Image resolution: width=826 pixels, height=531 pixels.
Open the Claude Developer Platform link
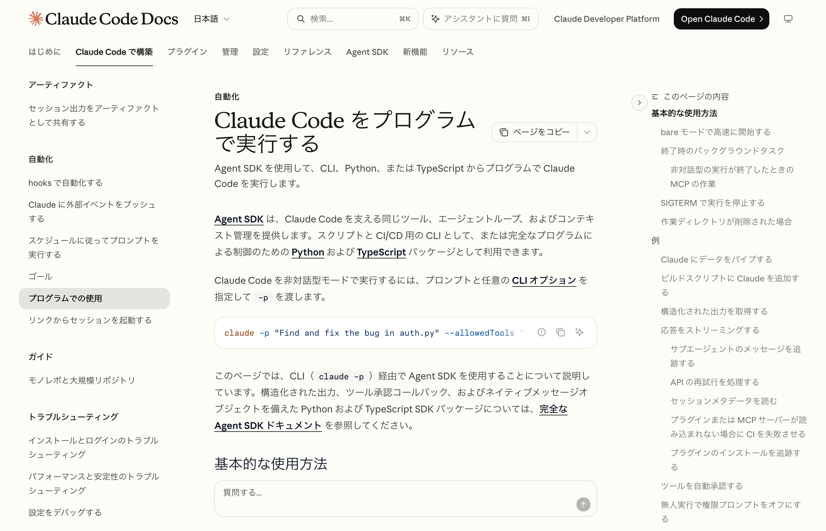coord(607,19)
